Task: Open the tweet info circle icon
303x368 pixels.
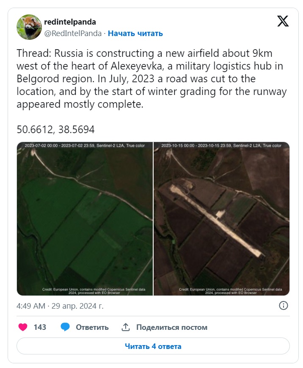Action: point(283,306)
